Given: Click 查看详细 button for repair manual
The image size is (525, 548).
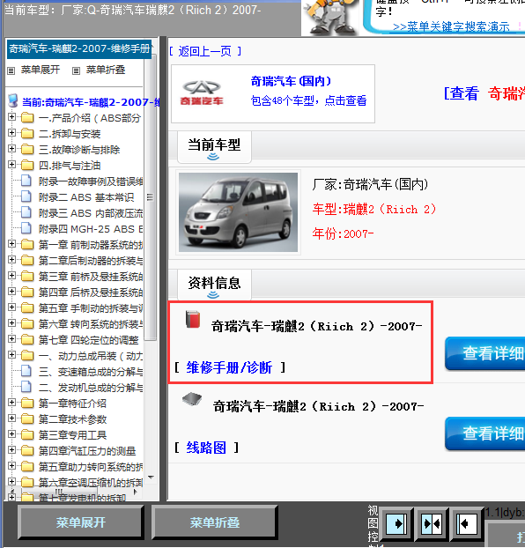Looking at the screenshot, I should point(485,353).
